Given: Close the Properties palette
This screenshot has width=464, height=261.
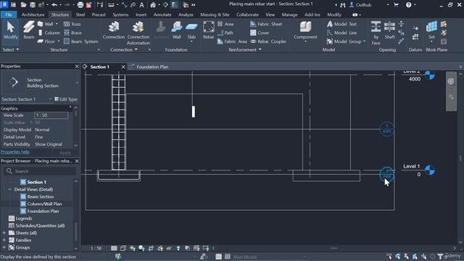Looking at the screenshot, I should point(77,66).
